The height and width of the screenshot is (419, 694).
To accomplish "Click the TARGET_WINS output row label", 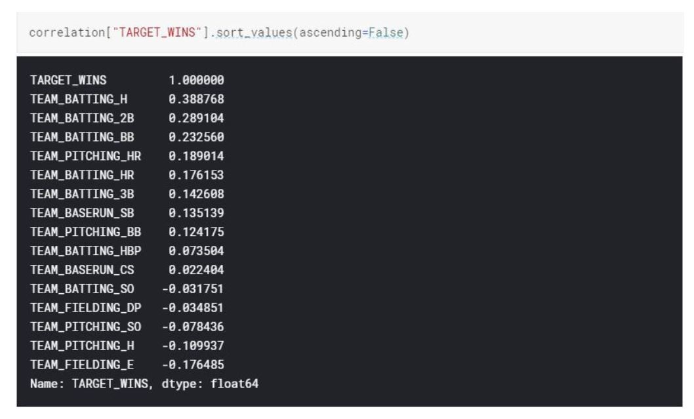I will [68, 80].
